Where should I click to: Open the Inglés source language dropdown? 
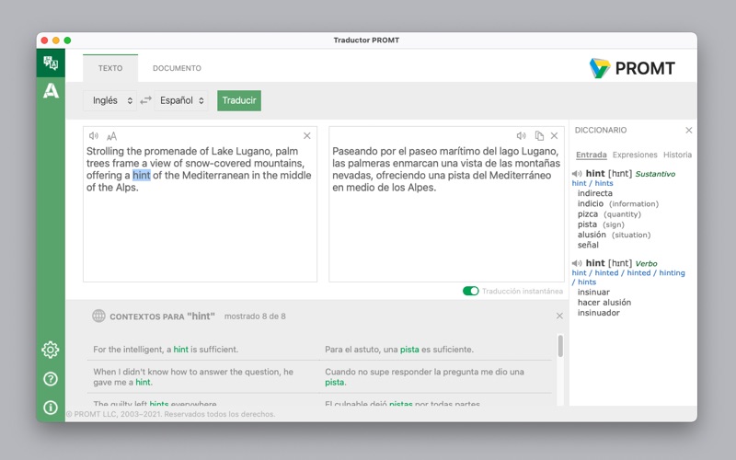click(109, 100)
